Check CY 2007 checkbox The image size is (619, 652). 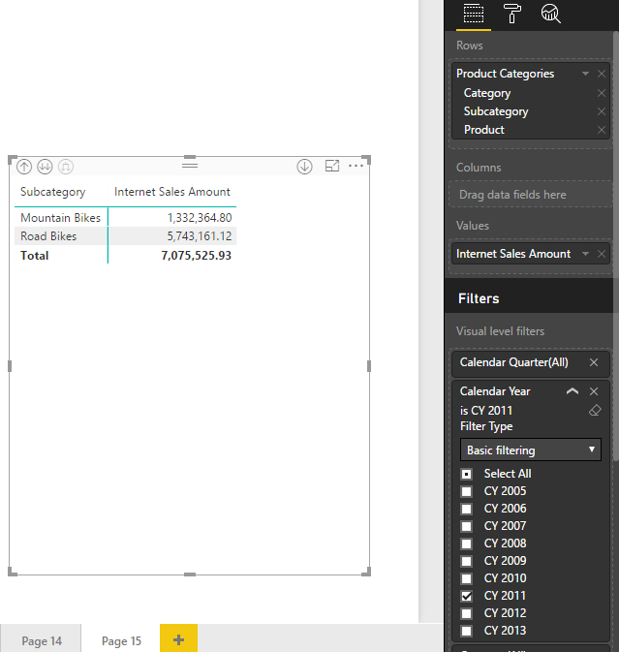coord(467,526)
